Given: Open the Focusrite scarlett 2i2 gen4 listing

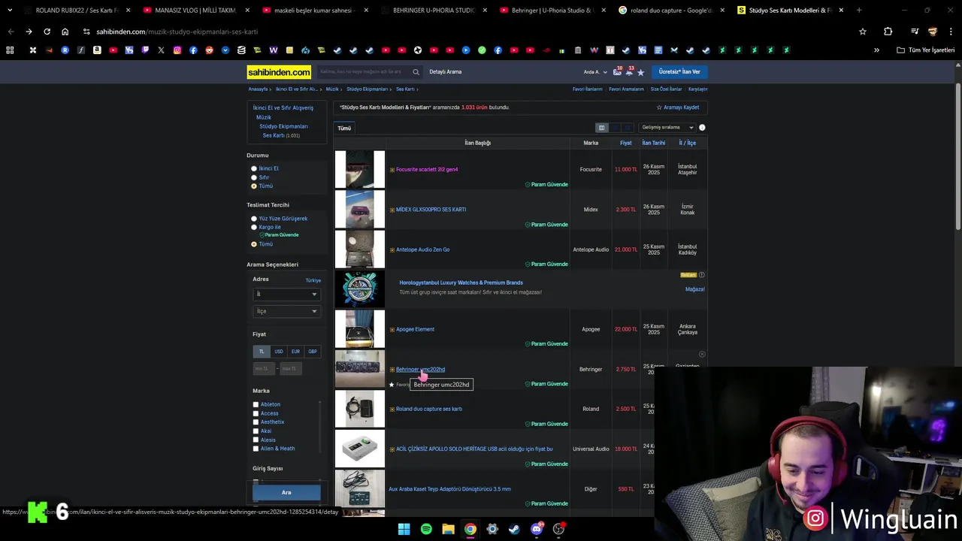Looking at the screenshot, I should click(427, 170).
